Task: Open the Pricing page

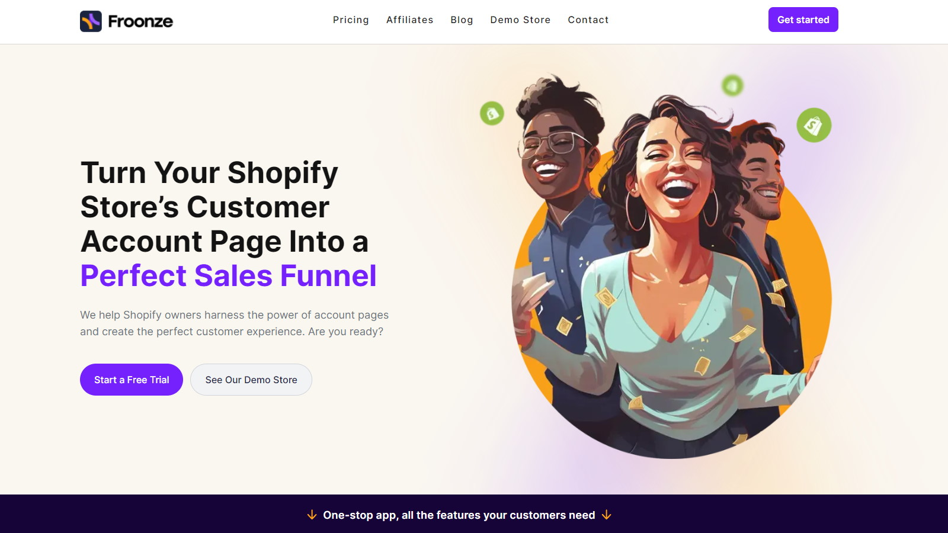Action: [351, 20]
